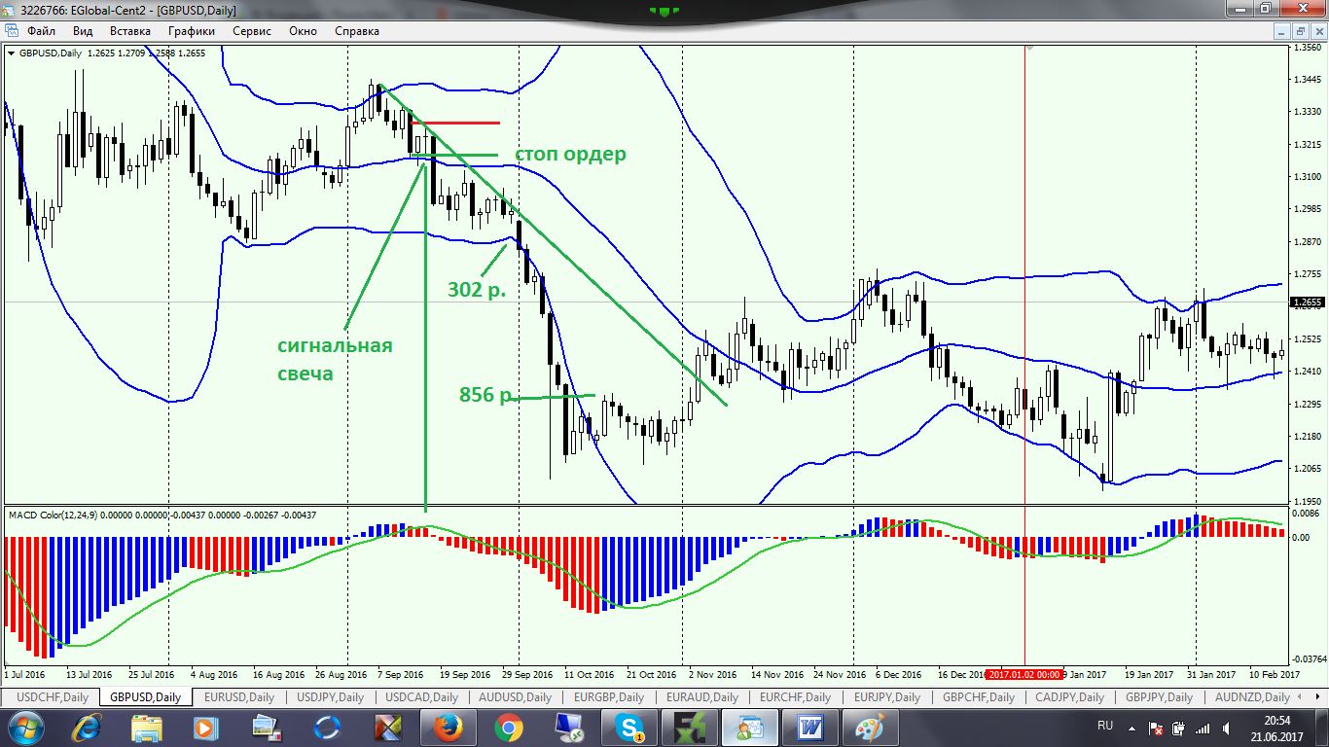Open the Windows Start menu

tap(24, 727)
